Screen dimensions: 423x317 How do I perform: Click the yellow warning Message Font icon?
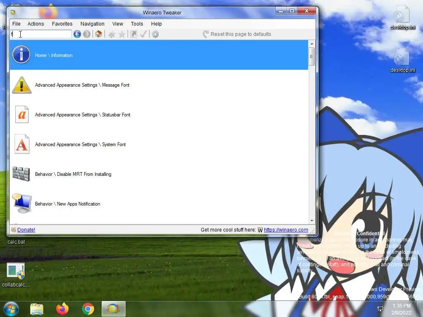click(x=21, y=85)
